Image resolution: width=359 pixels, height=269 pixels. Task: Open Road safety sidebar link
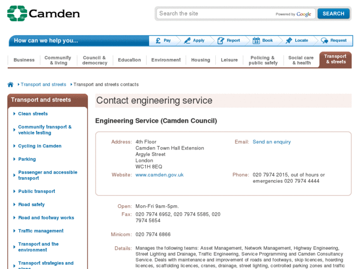[x=32, y=204]
